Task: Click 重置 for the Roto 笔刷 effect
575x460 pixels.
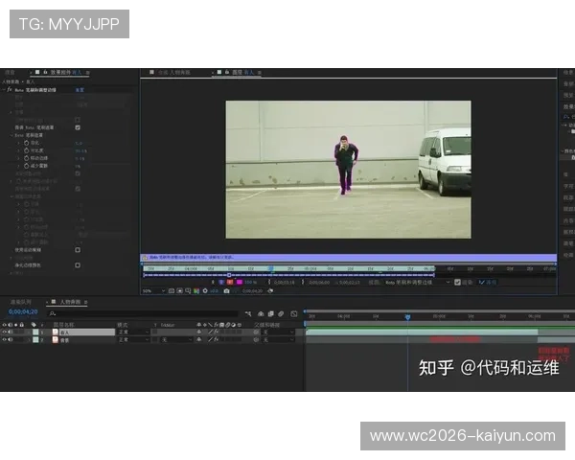Action: 80,89
